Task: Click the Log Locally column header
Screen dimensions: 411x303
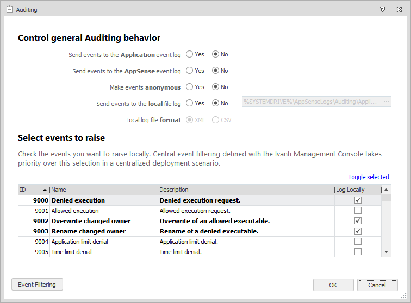Action: point(356,190)
